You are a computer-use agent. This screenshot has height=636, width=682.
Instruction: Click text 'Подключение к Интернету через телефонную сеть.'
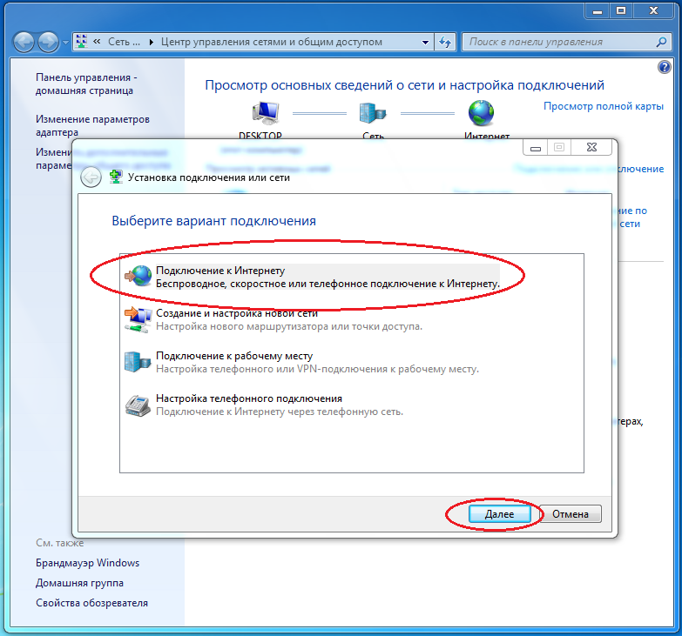point(280,412)
